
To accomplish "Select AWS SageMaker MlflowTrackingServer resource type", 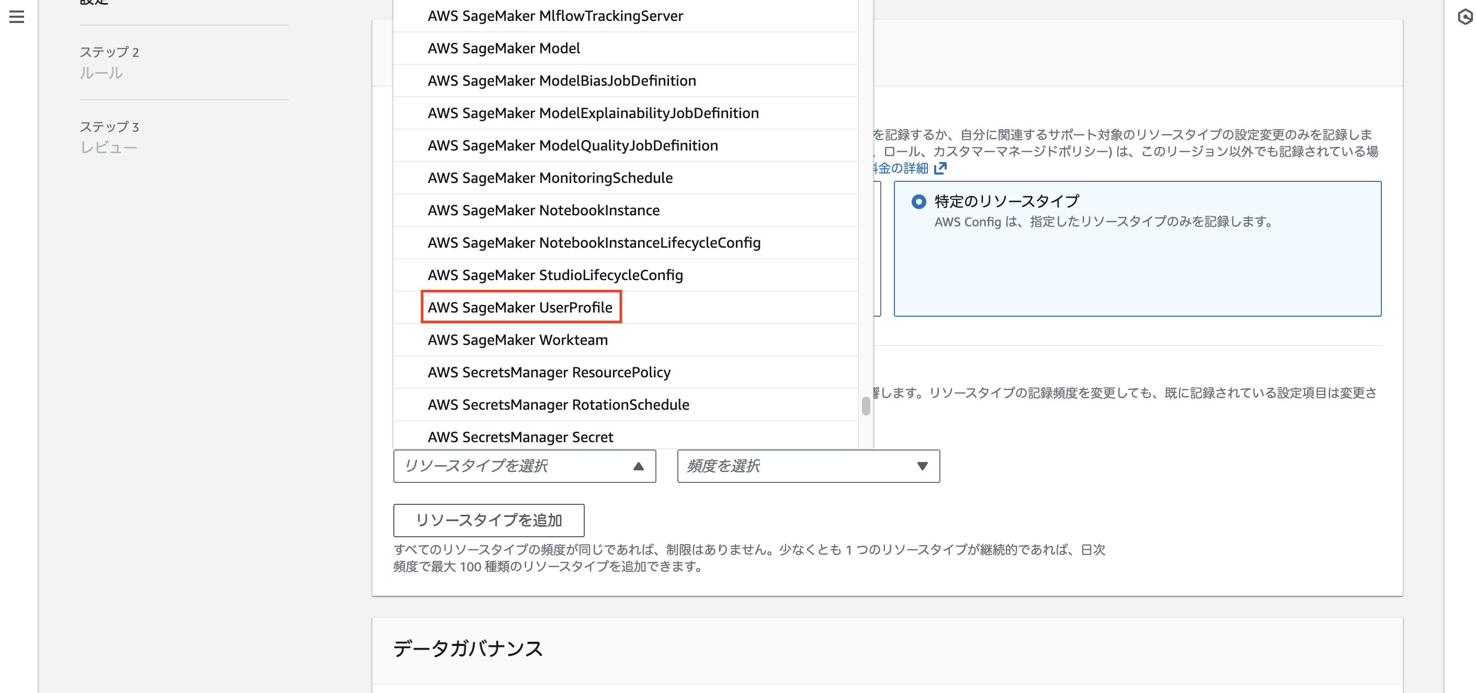I will 555,16.
